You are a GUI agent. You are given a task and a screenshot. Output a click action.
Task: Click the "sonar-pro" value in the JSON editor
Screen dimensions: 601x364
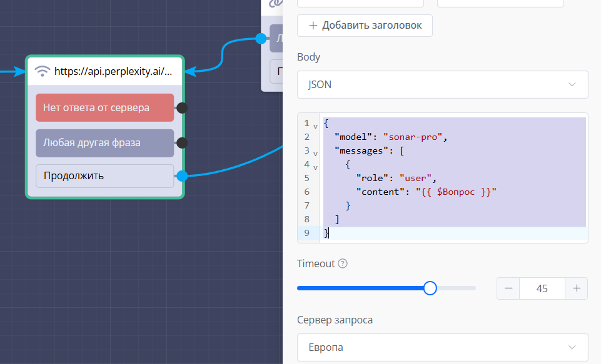(x=413, y=137)
